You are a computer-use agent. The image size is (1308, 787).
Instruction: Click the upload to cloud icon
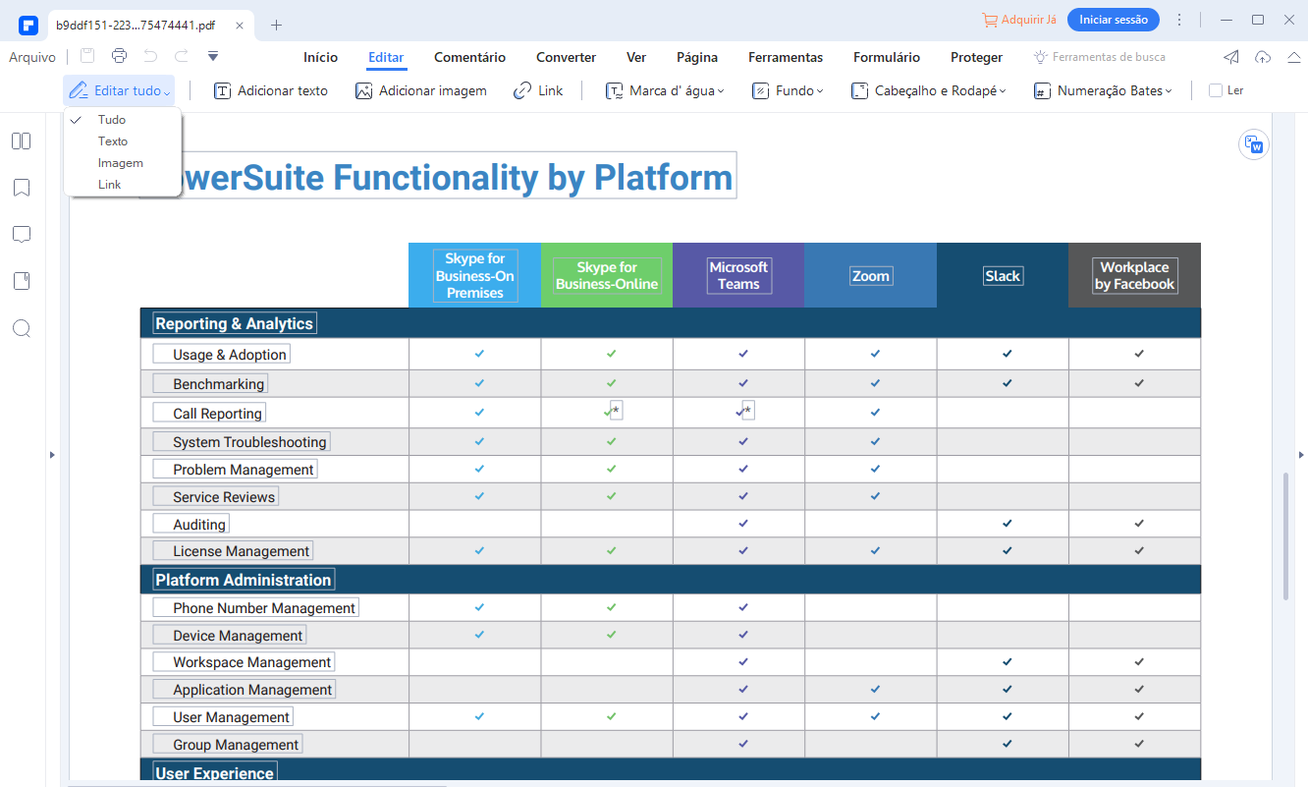point(1263,57)
